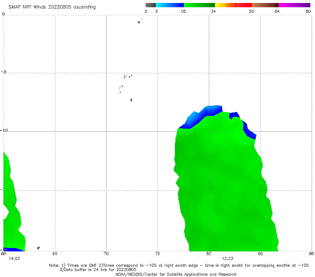Click the island near 72E 7S

(x=131, y=100)
